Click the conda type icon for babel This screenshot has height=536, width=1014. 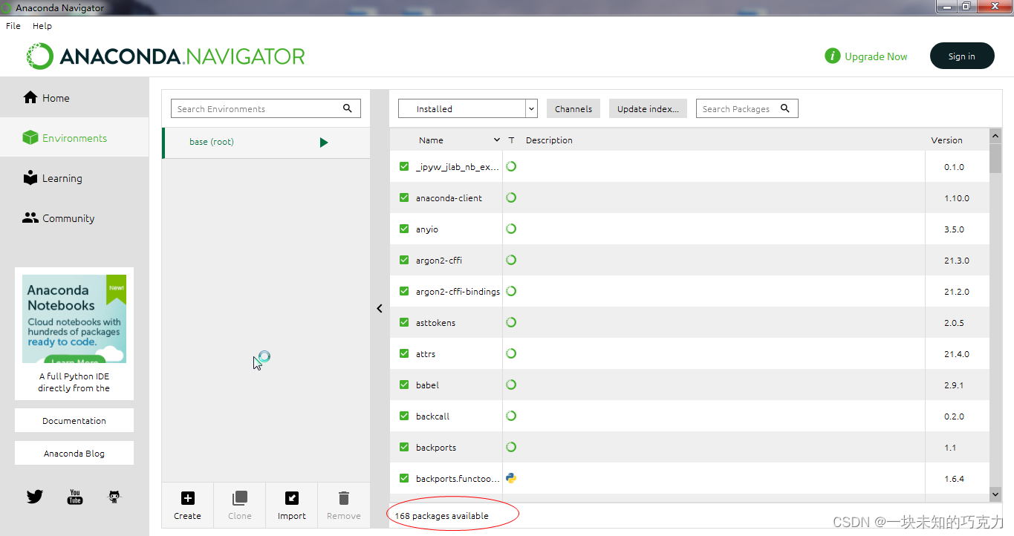[x=511, y=385]
